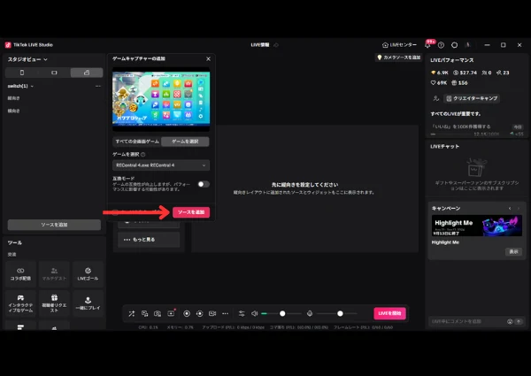The image size is (531, 376).
Task: Select the all fullscreen games tab
Action: [x=137, y=142]
